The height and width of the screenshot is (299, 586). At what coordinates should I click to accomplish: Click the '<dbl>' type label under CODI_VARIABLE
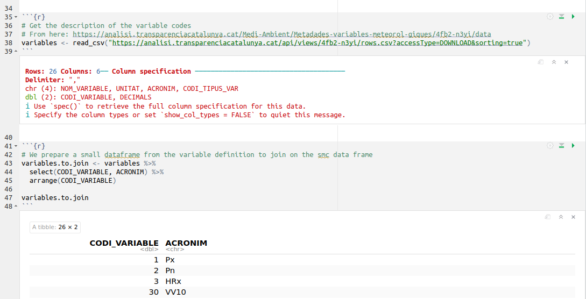pos(149,250)
